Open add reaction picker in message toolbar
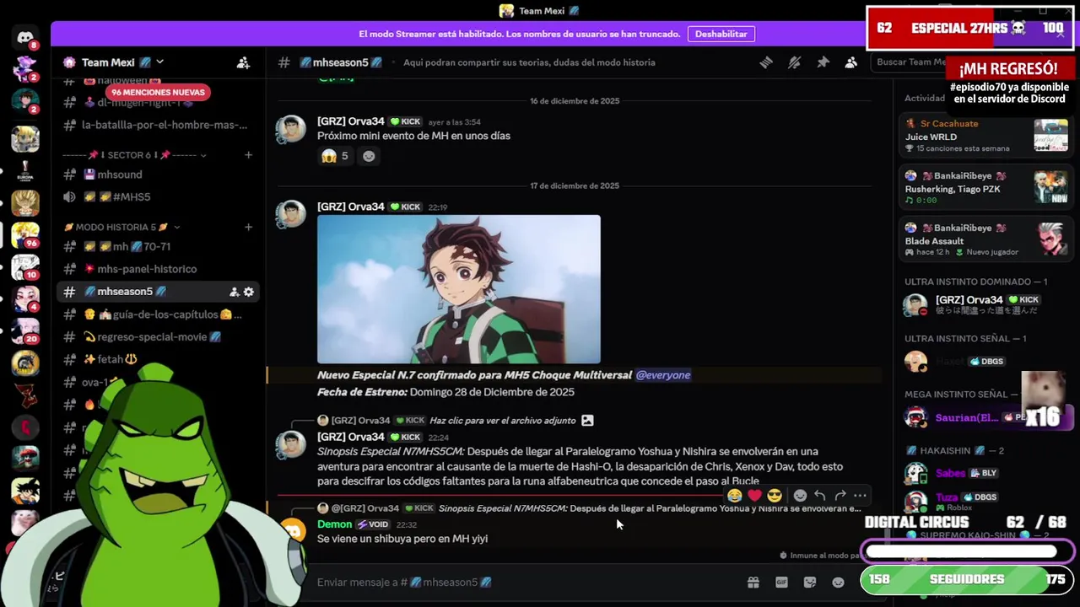Screen dimensions: 1080x607 point(800,496)
